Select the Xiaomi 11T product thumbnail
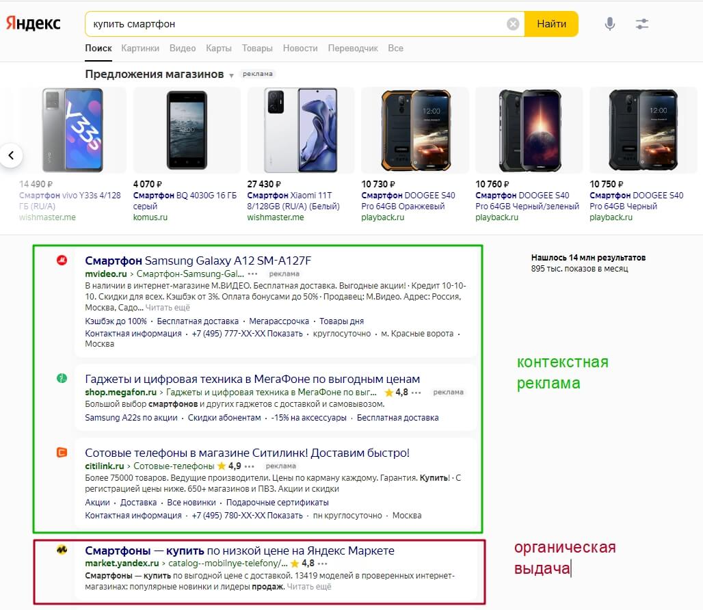The height and width of the screenshot is (610, 703). (x=301, y=130)
